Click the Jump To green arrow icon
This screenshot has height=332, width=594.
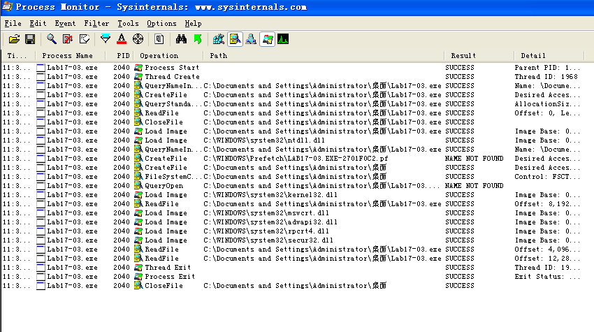[x=197, y=39]
